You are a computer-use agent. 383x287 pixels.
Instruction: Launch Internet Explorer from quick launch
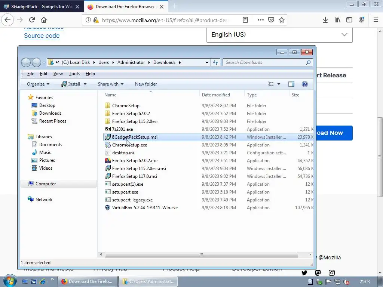pos(42,281)
